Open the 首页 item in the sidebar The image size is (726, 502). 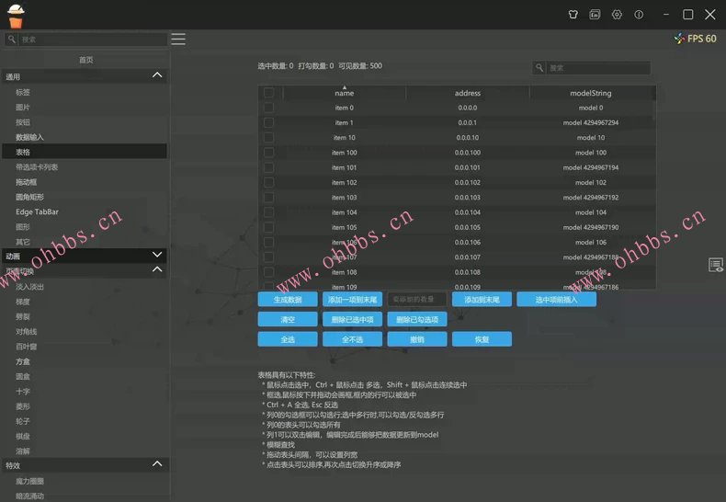coord(85,60)
